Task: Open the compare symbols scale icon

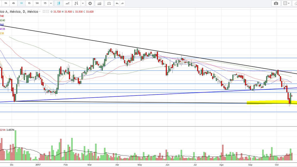Action: tap(109, 3)
